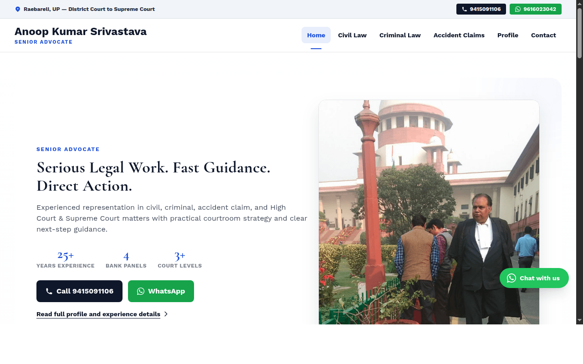Click the WhatsApp icon on the 9616023042 pill
583x364 pixels.
tap(517, 9)
